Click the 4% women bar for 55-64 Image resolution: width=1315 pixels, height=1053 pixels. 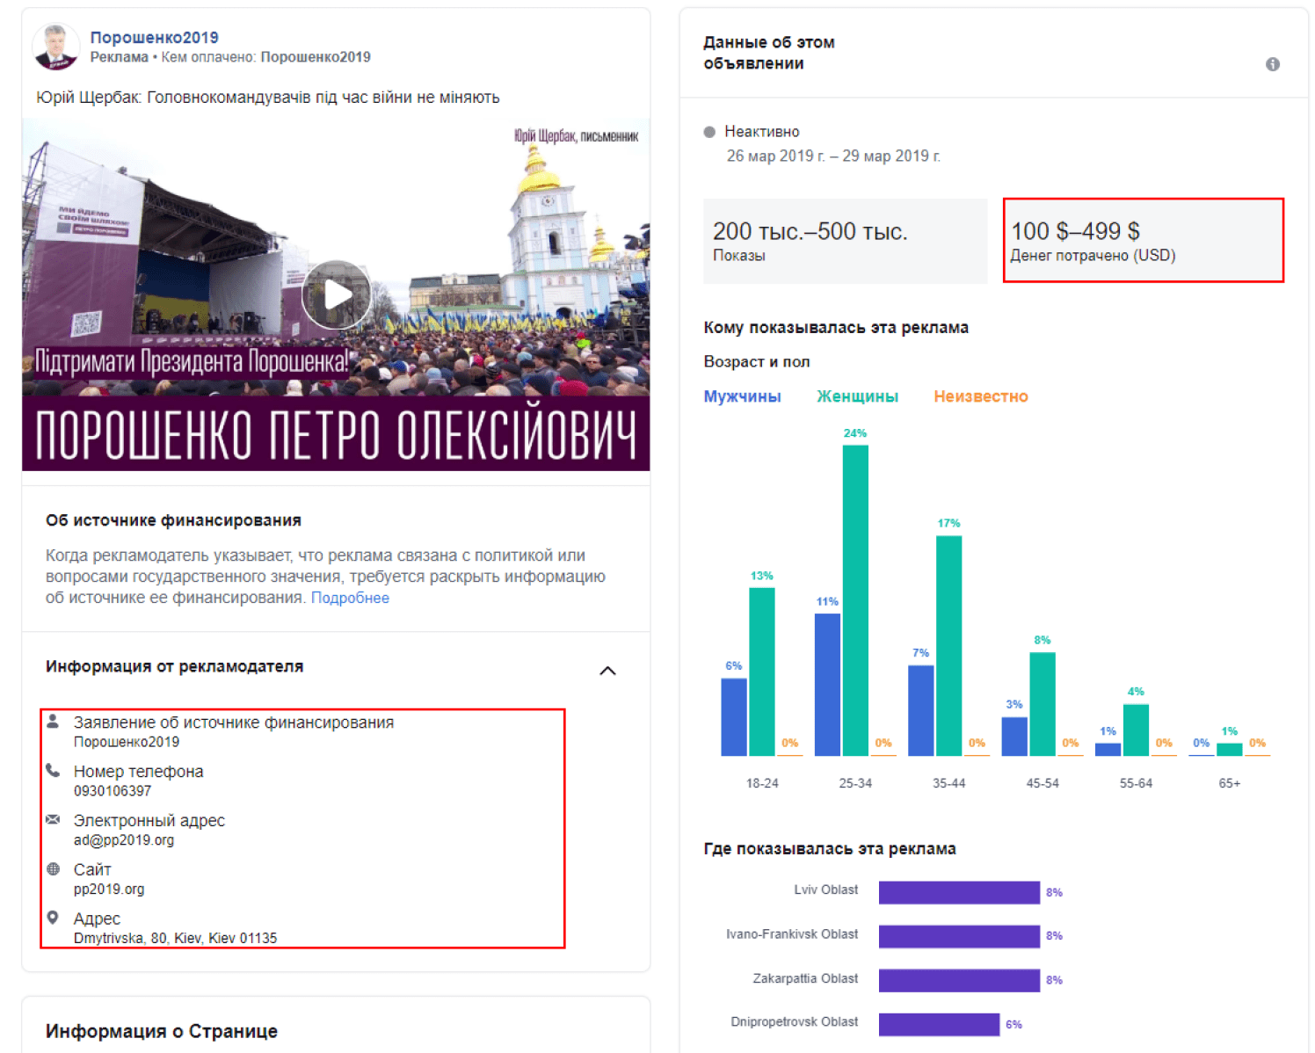1136,730
